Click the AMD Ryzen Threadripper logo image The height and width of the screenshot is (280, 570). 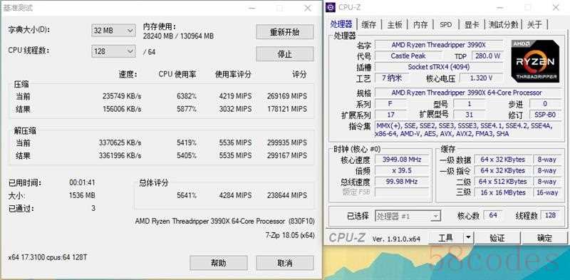pyautogui.click(x=535, y=61)
